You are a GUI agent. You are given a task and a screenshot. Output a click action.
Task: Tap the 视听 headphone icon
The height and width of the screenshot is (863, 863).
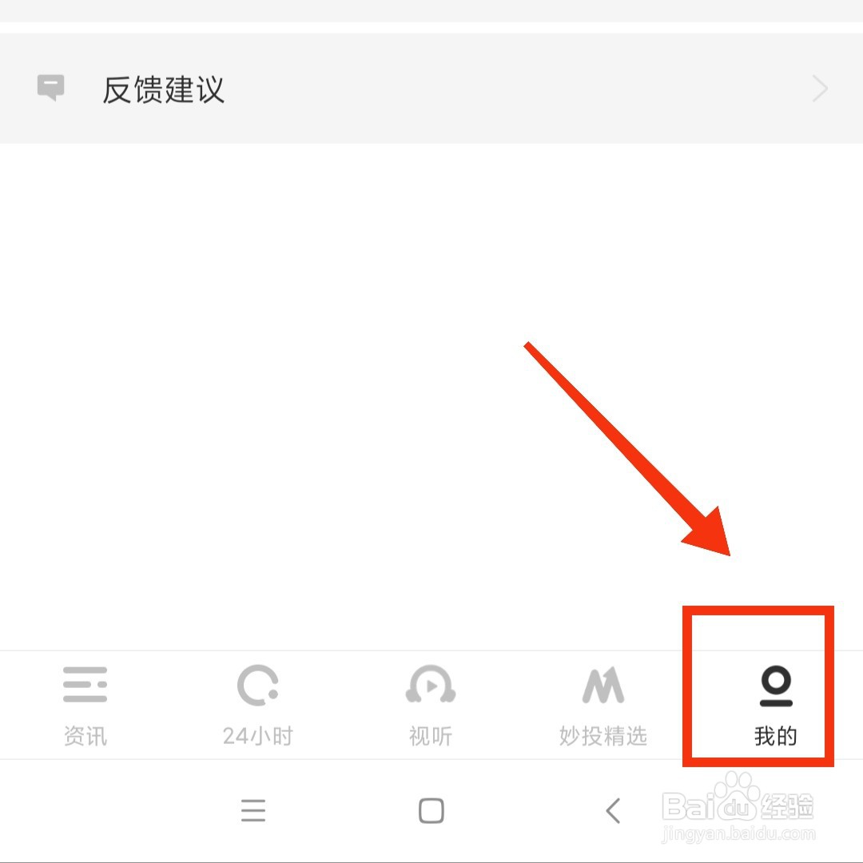point(431,684)
